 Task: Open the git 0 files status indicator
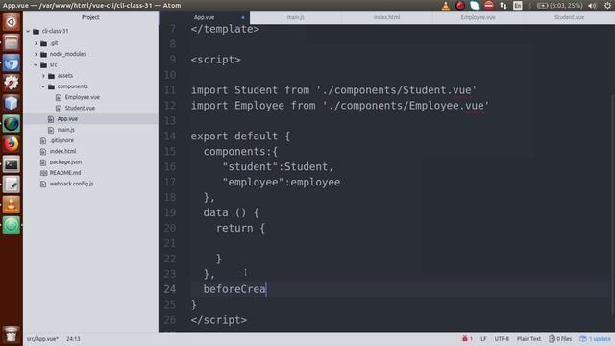tap(560, 339)
